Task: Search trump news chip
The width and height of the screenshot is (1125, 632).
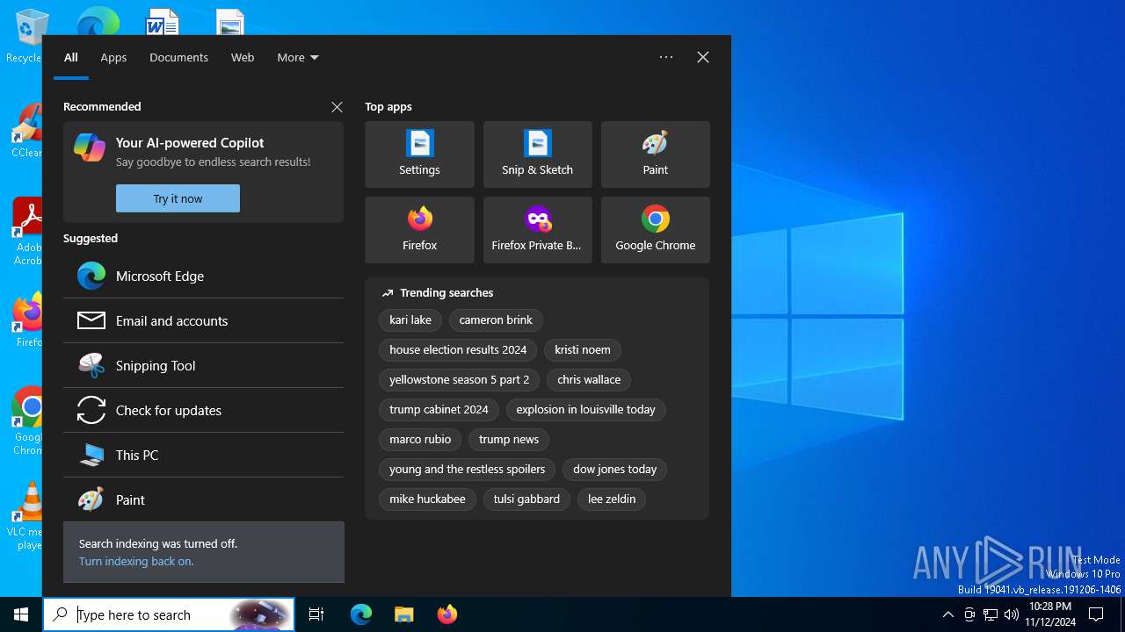Action: coord(509,440)
